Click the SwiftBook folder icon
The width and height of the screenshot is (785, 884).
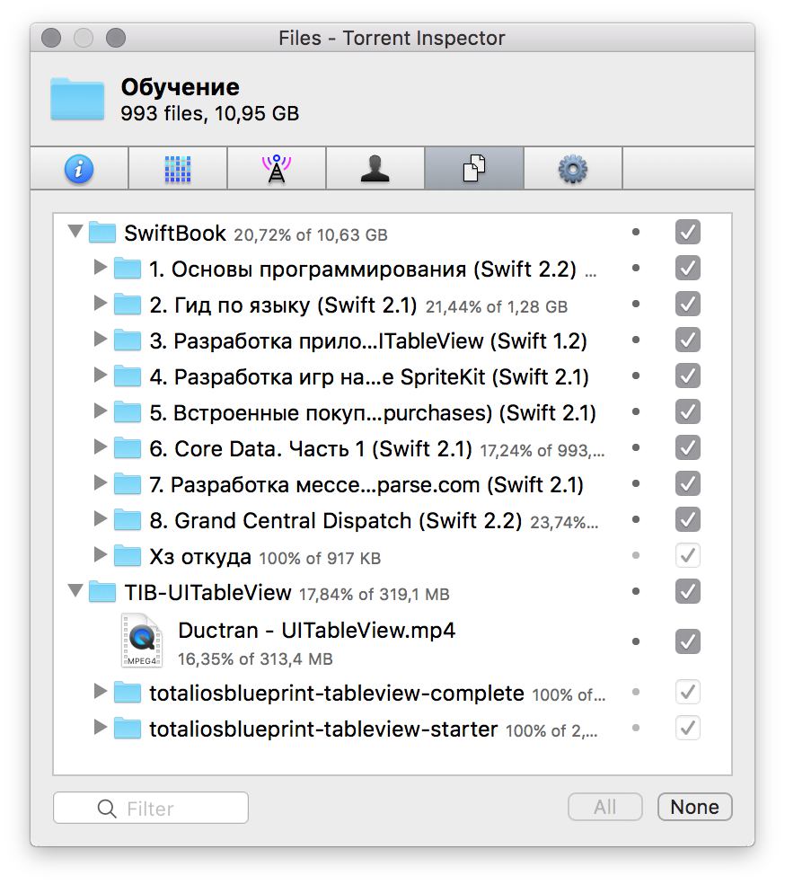[x=102, y=233]
